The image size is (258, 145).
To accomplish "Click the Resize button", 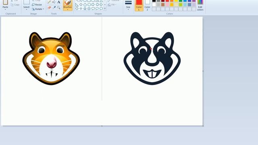I will (x=37, y=4).
